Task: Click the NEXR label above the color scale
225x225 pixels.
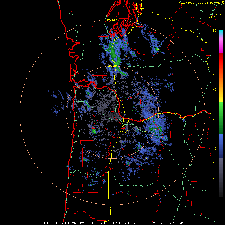Action: tap(220, 15)
